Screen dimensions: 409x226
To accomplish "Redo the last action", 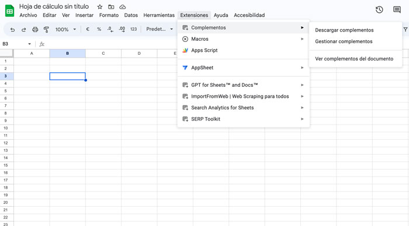I will [x=23, y=29].
